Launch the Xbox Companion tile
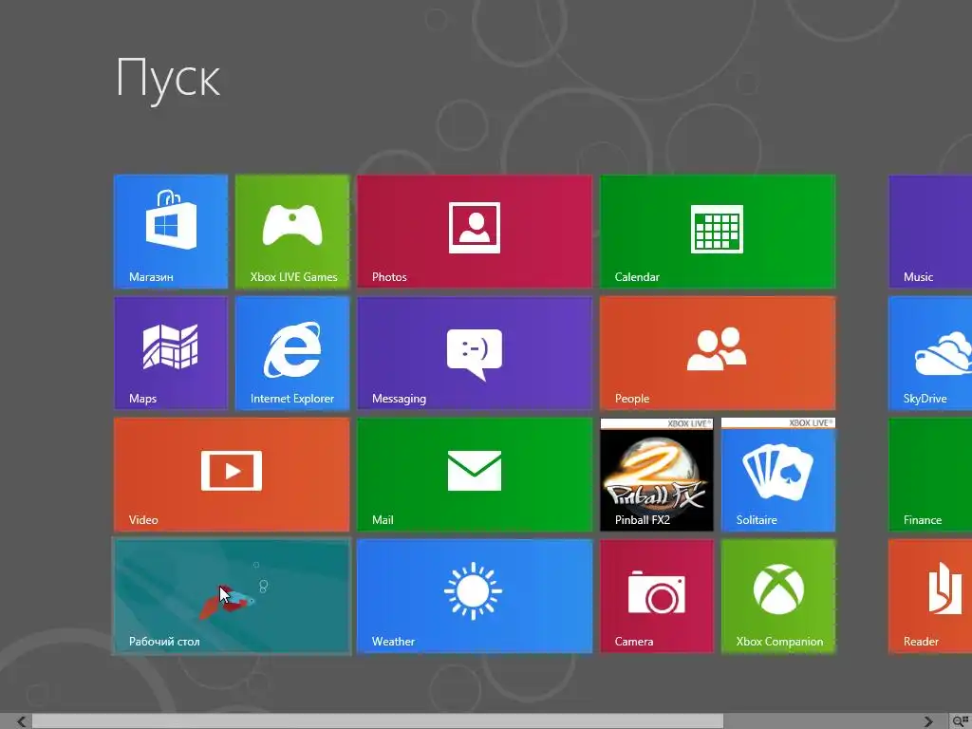Screen dimensions: 972x729 click(x=778, y=596)
